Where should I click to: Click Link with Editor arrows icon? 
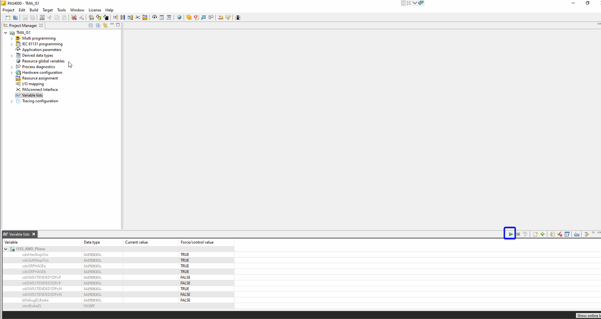tap(105, 25)
